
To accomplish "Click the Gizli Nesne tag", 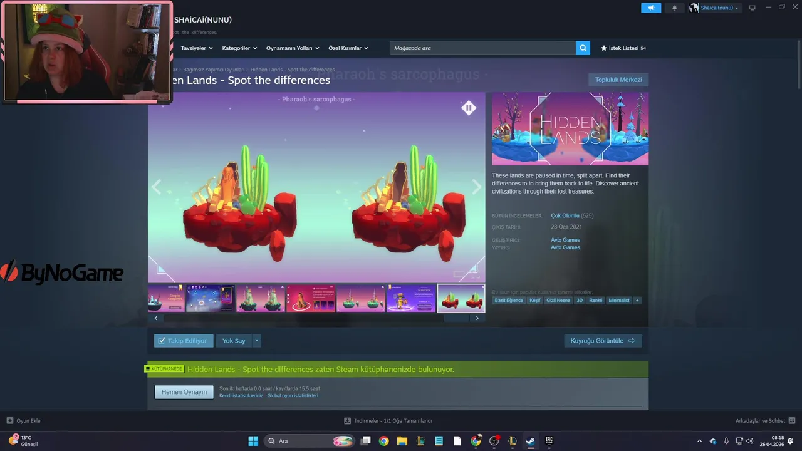I will (558, 301).
